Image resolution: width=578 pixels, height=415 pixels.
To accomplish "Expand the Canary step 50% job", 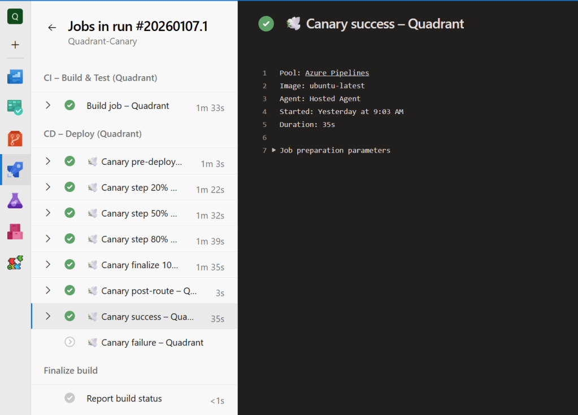I will click(48, 213).
